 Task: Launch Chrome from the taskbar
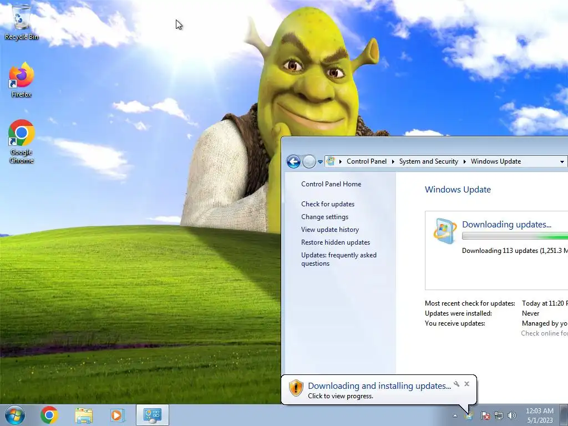(x=49, y=415)
